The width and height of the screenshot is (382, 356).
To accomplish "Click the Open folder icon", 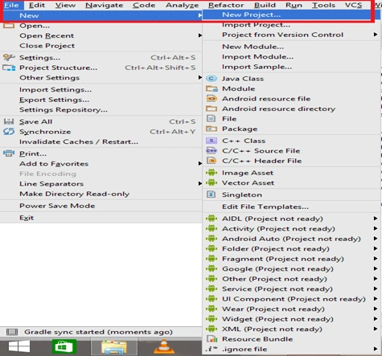I will (x=9, y=26).
